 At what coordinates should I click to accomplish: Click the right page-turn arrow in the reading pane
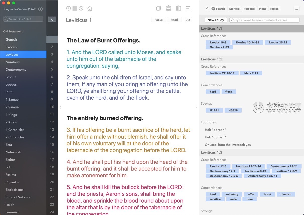(x=196, y=107)
